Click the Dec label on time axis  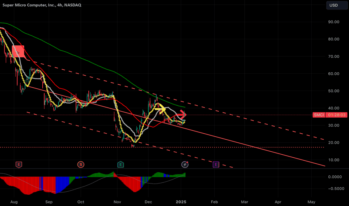pos(148,202)
